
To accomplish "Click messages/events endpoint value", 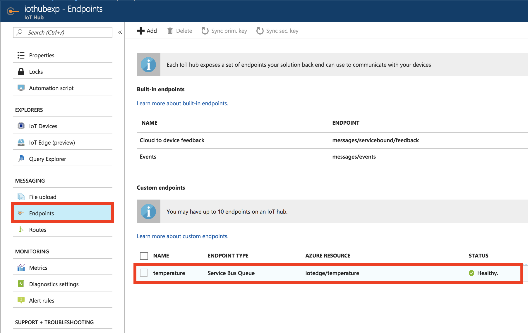I will click(354, 157).
